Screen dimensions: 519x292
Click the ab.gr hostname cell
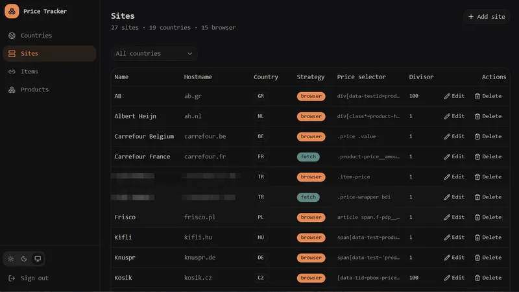pyautogui.click(x=193, y=96)
